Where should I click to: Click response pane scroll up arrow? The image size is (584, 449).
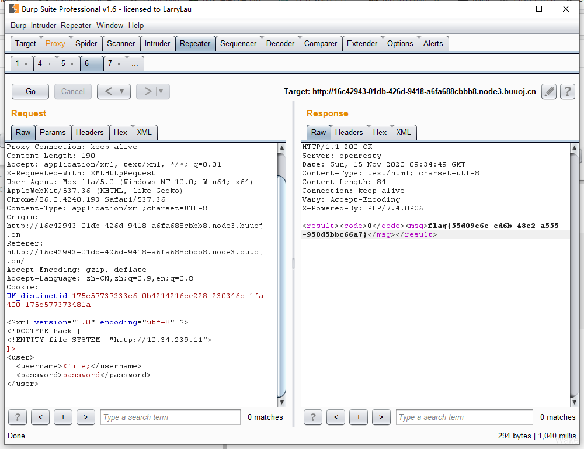[574, 148]
